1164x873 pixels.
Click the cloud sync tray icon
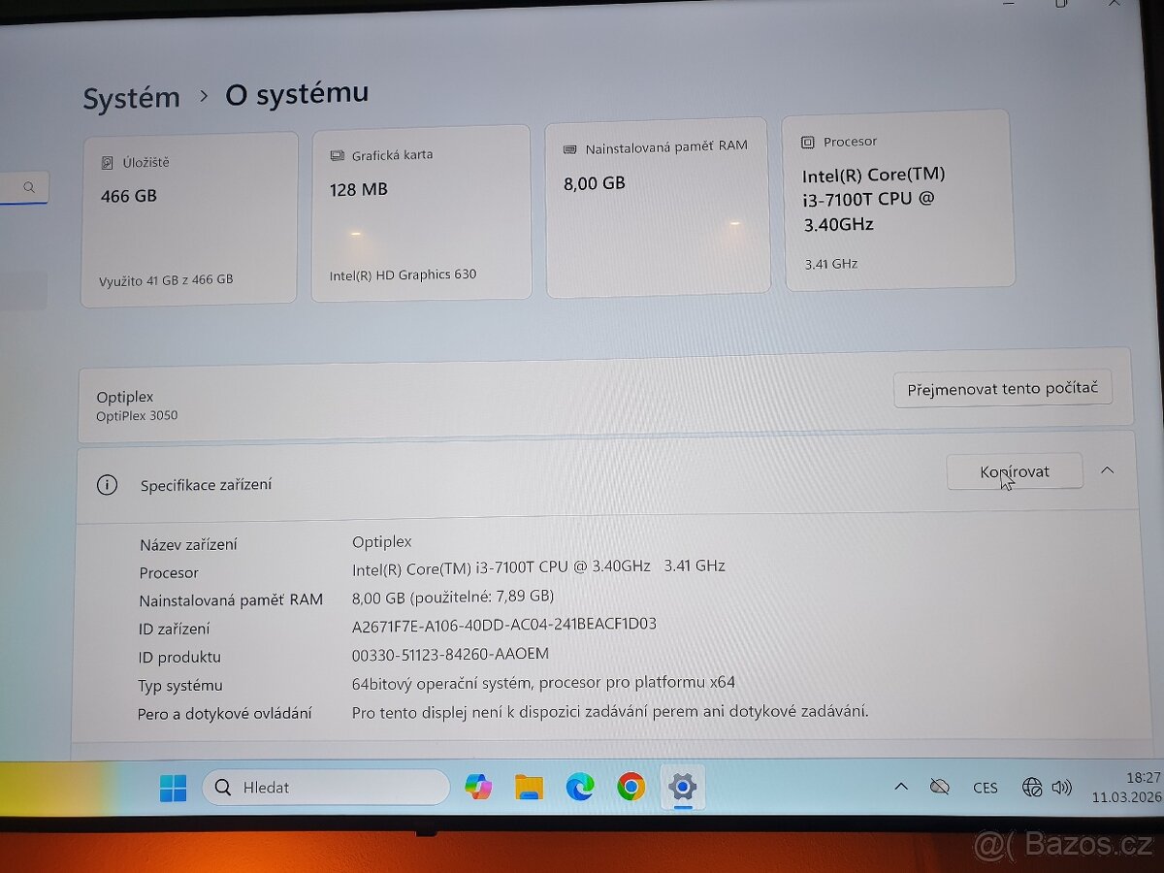pos(939,787)
